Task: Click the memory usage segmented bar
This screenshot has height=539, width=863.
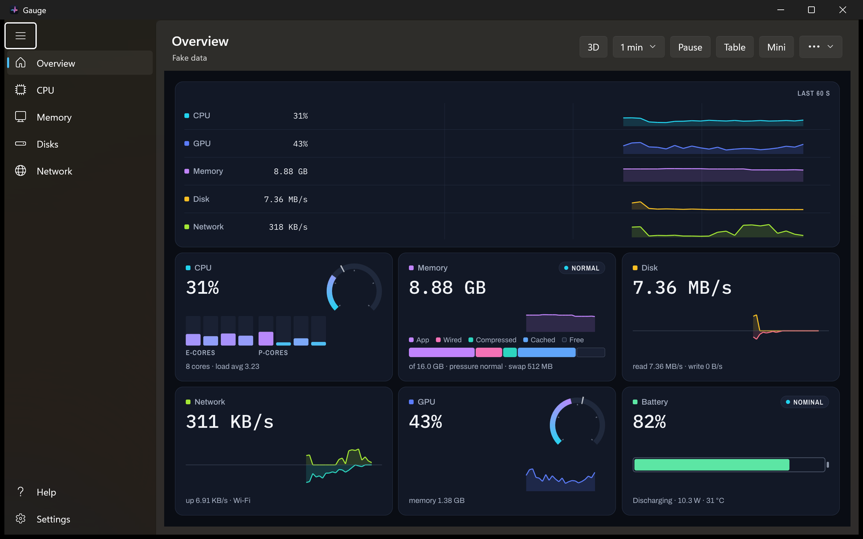Action: 507,353
